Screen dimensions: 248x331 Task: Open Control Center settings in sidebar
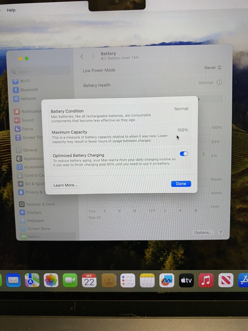click(31, 175)
